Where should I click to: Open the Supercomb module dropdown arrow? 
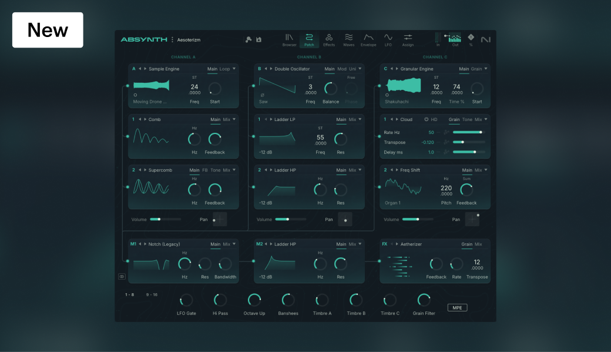pyautogui.click(x=234, y=170)
